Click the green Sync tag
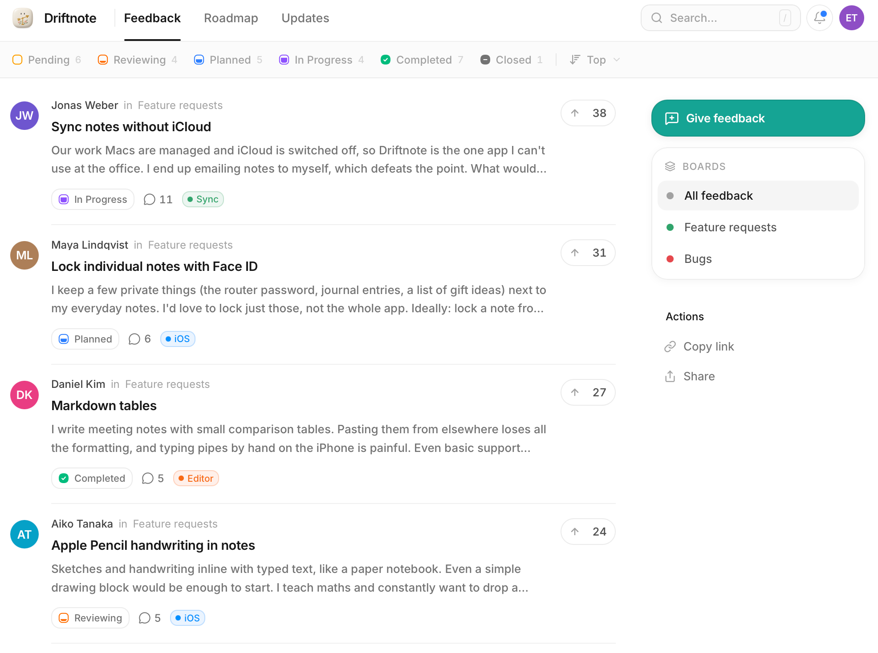 click(x=203, y=199)
